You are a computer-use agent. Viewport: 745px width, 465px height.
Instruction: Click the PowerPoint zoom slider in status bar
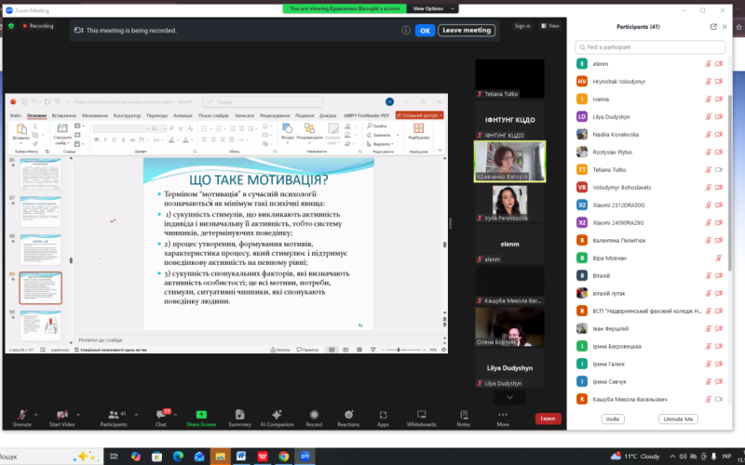tap(405, 350)
